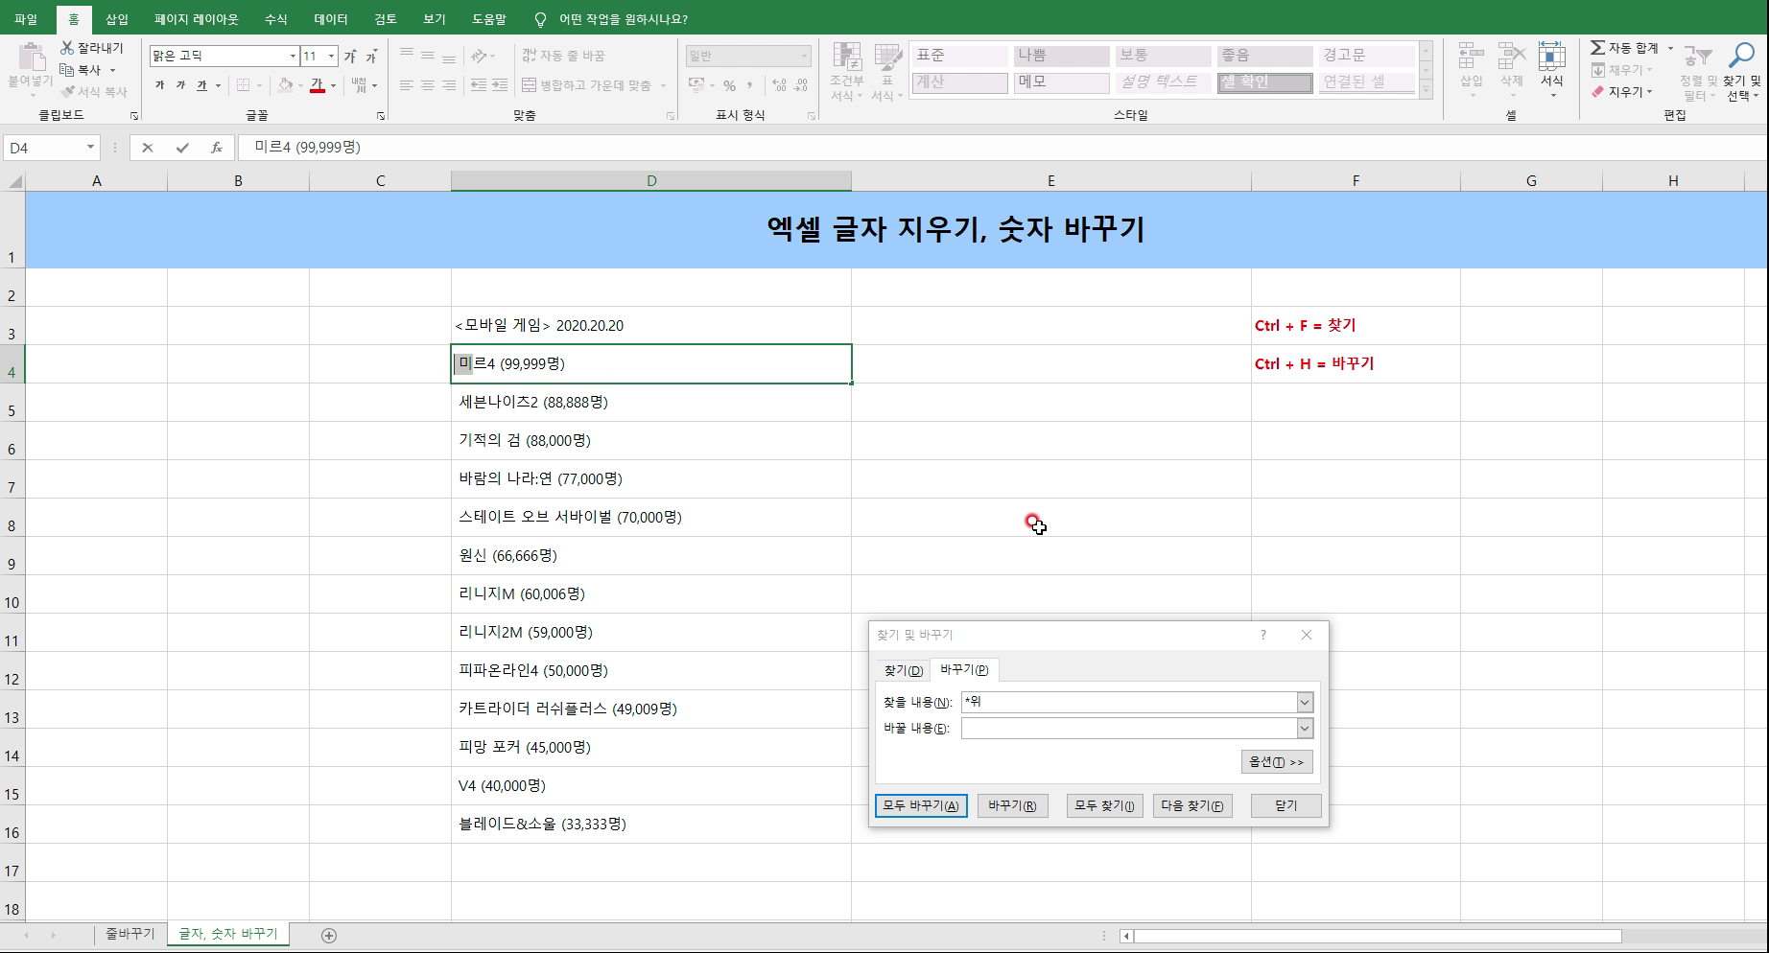
Task: Click 다음 찾기 find next button
Action: 1192,806
